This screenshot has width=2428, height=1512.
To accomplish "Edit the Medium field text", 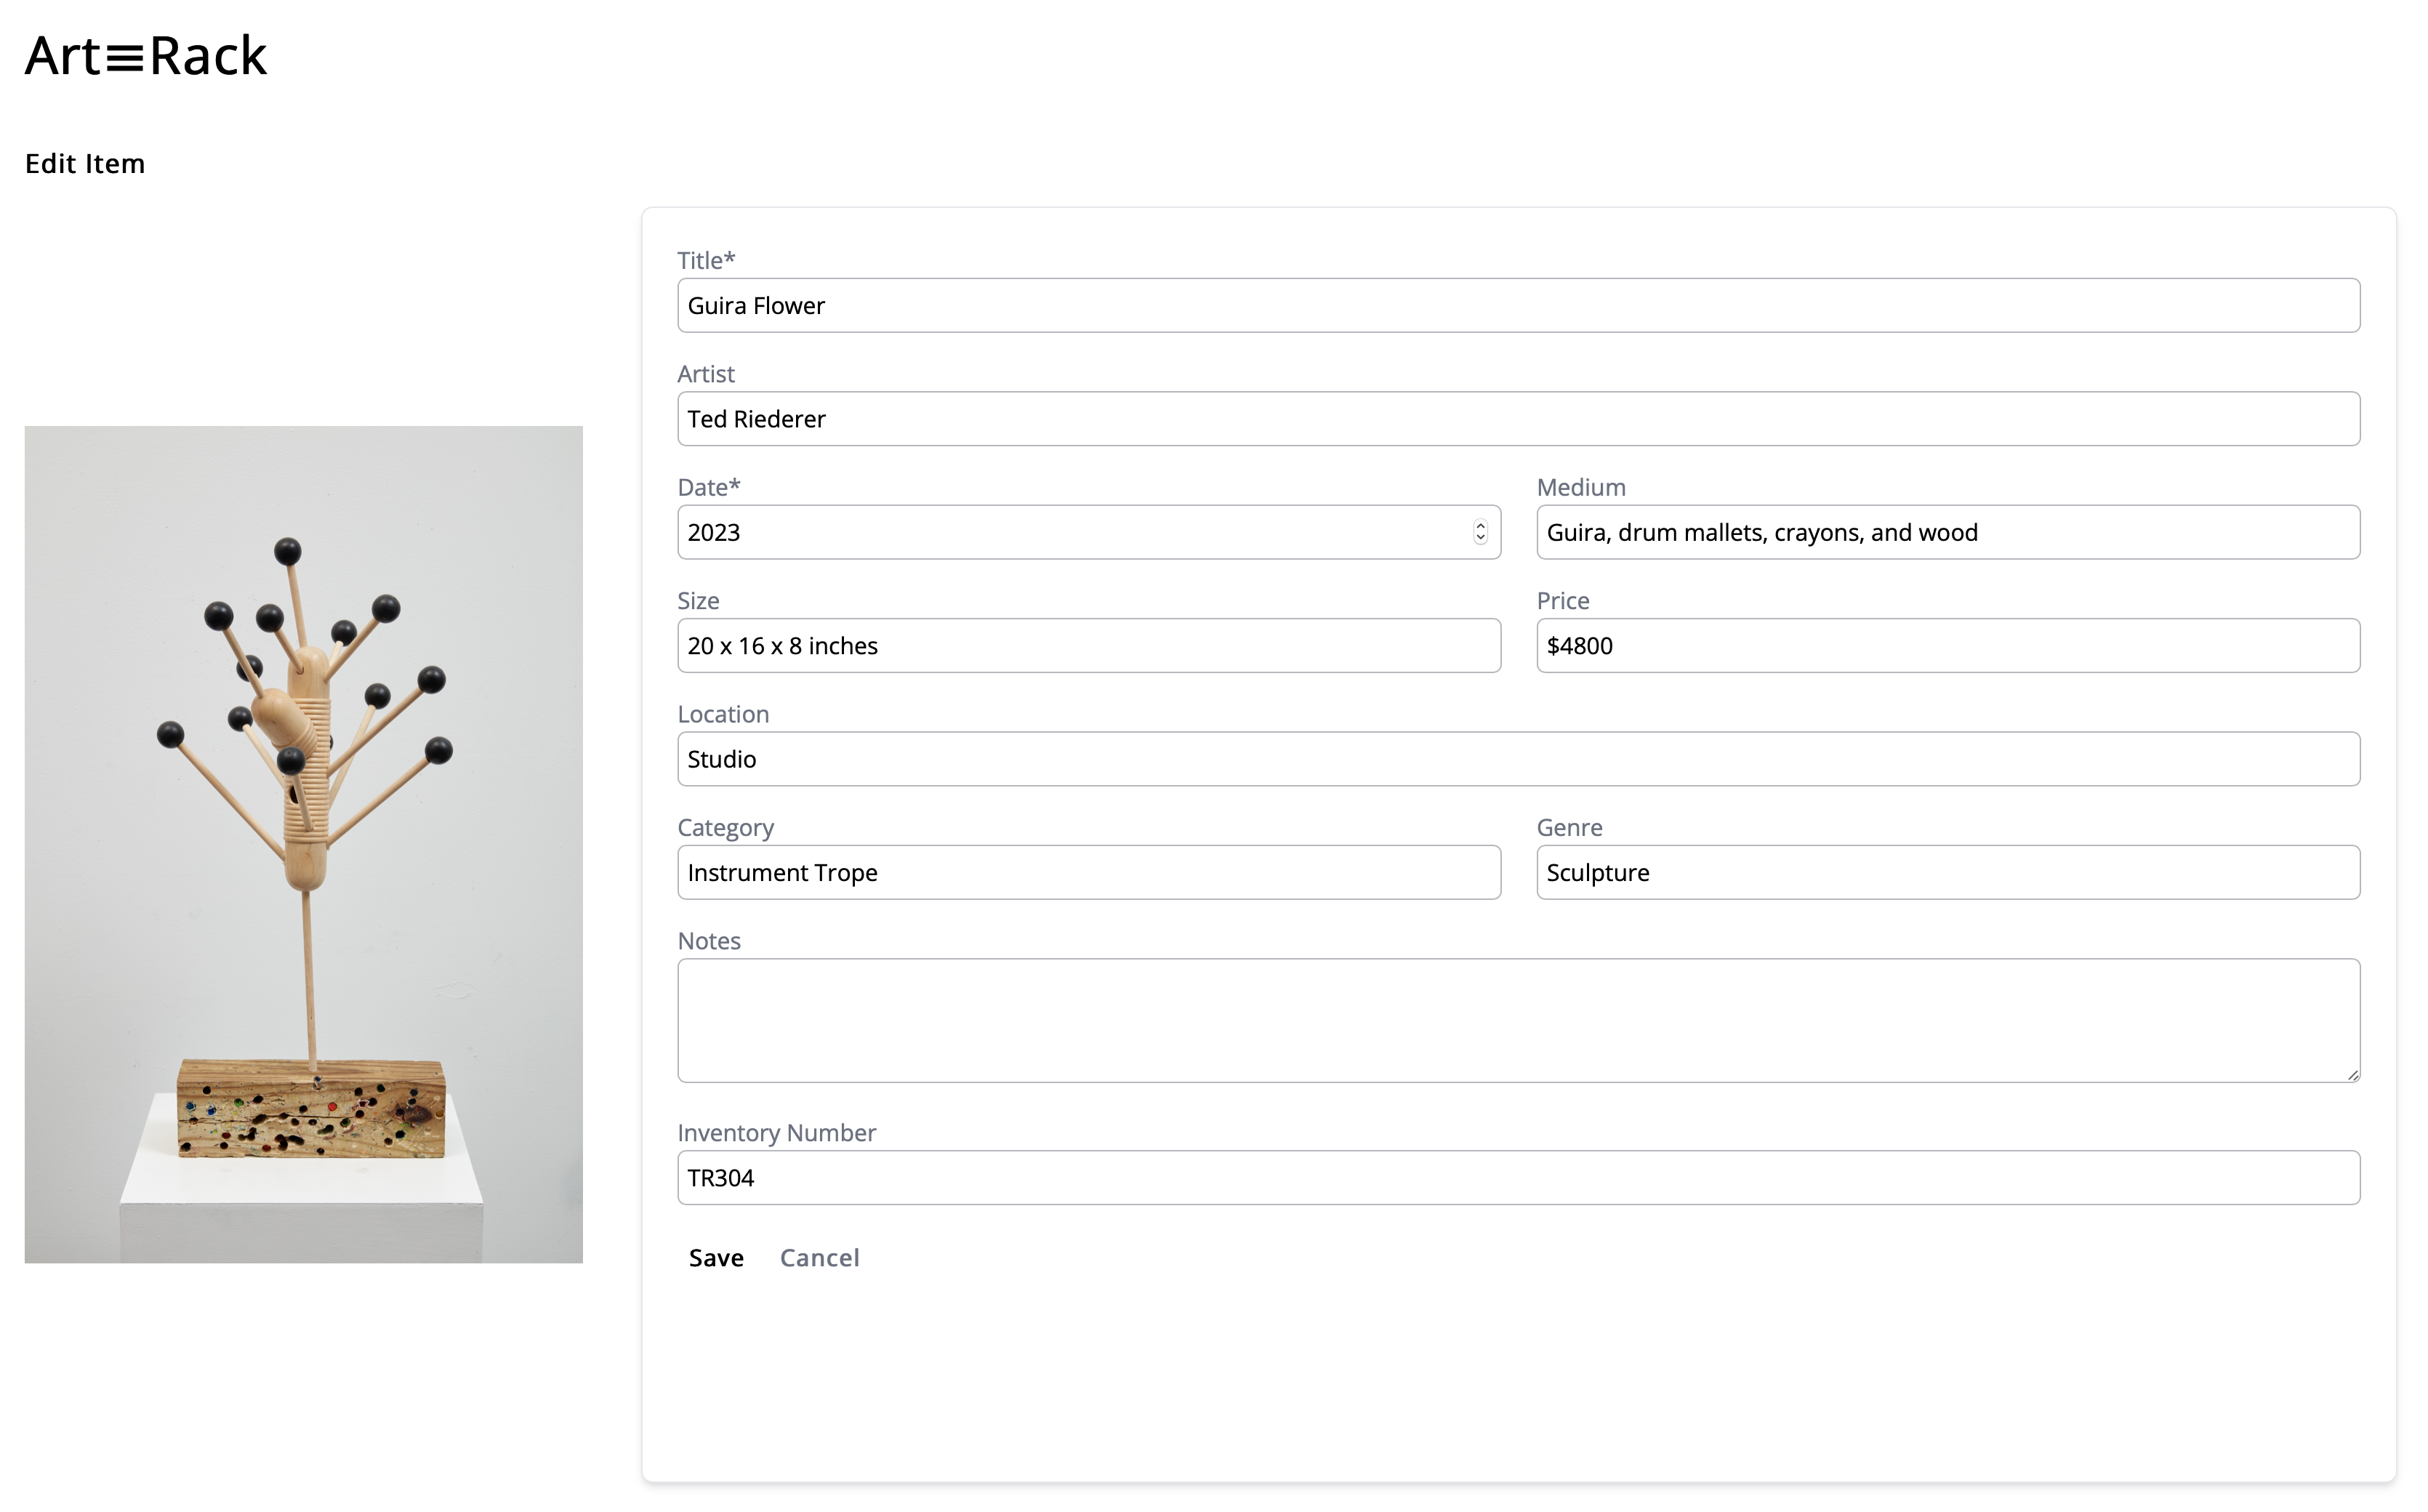I will click(1948, 532).
